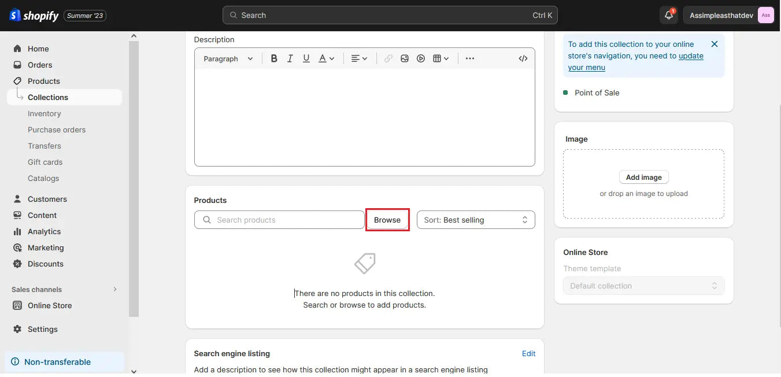Click the Search products input field

279,220
